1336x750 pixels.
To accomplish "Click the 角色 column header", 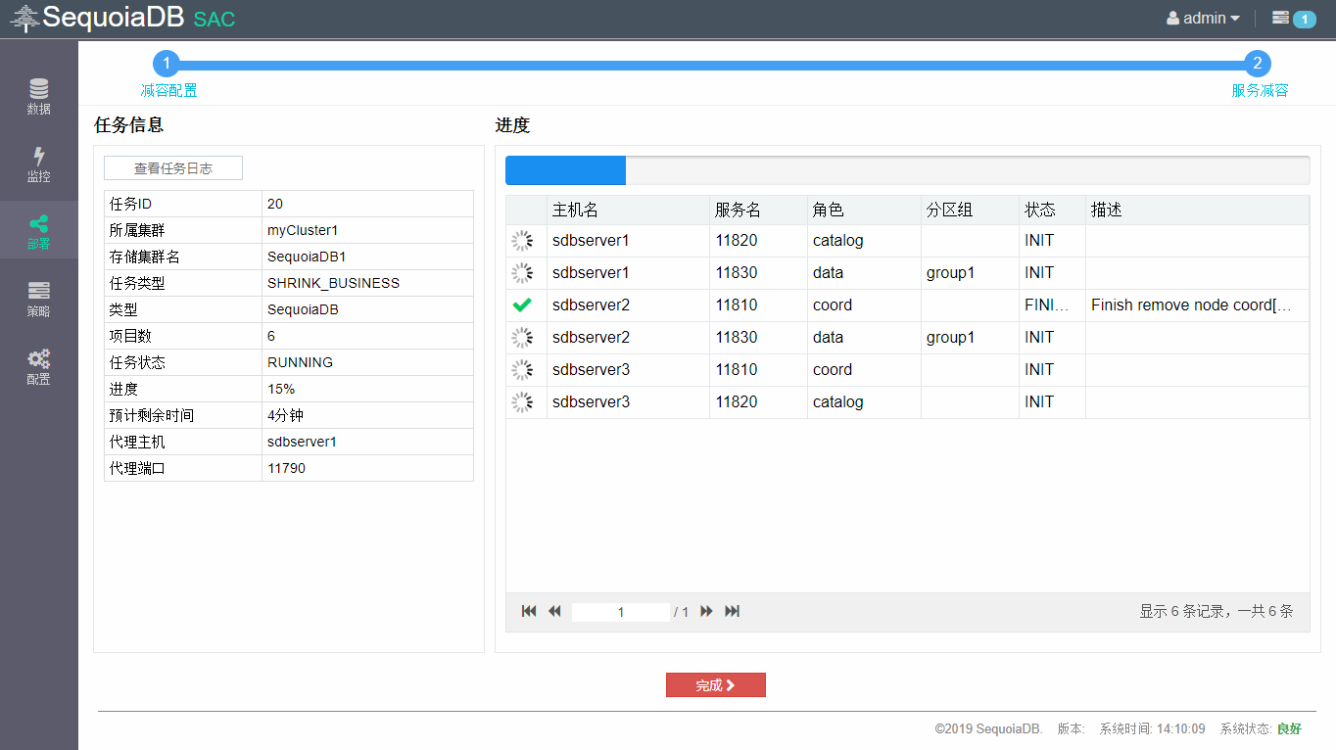I will [864, 210].
